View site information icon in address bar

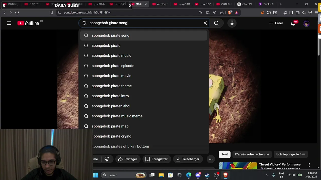pyautogui.click(x=59, y=12)
